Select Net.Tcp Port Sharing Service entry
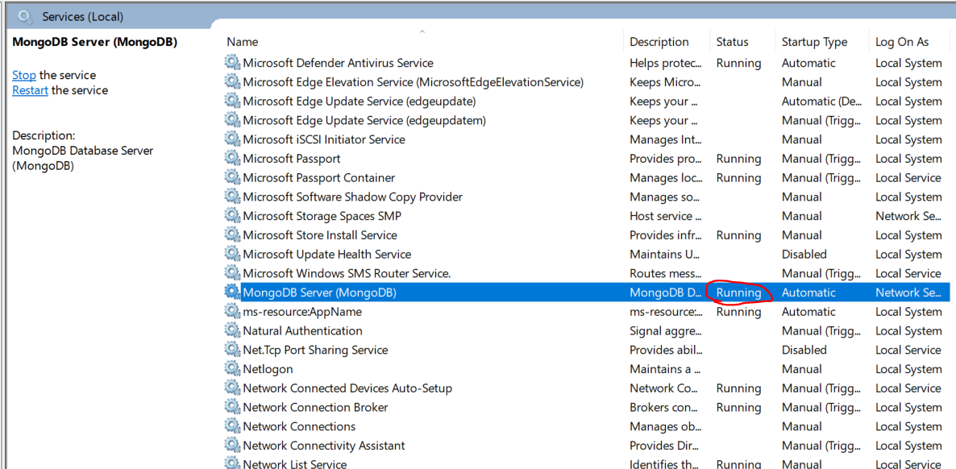This screenshot has height=469, width=956. [315, 350]
